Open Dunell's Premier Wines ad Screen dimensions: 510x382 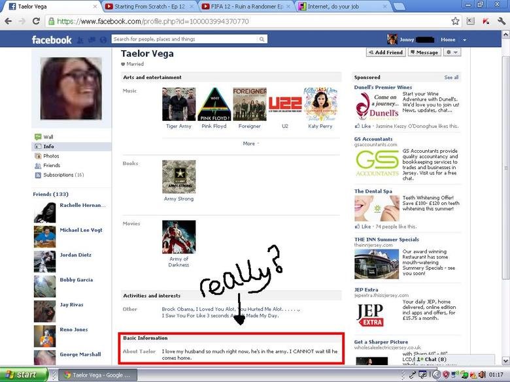tap(382, 88)
